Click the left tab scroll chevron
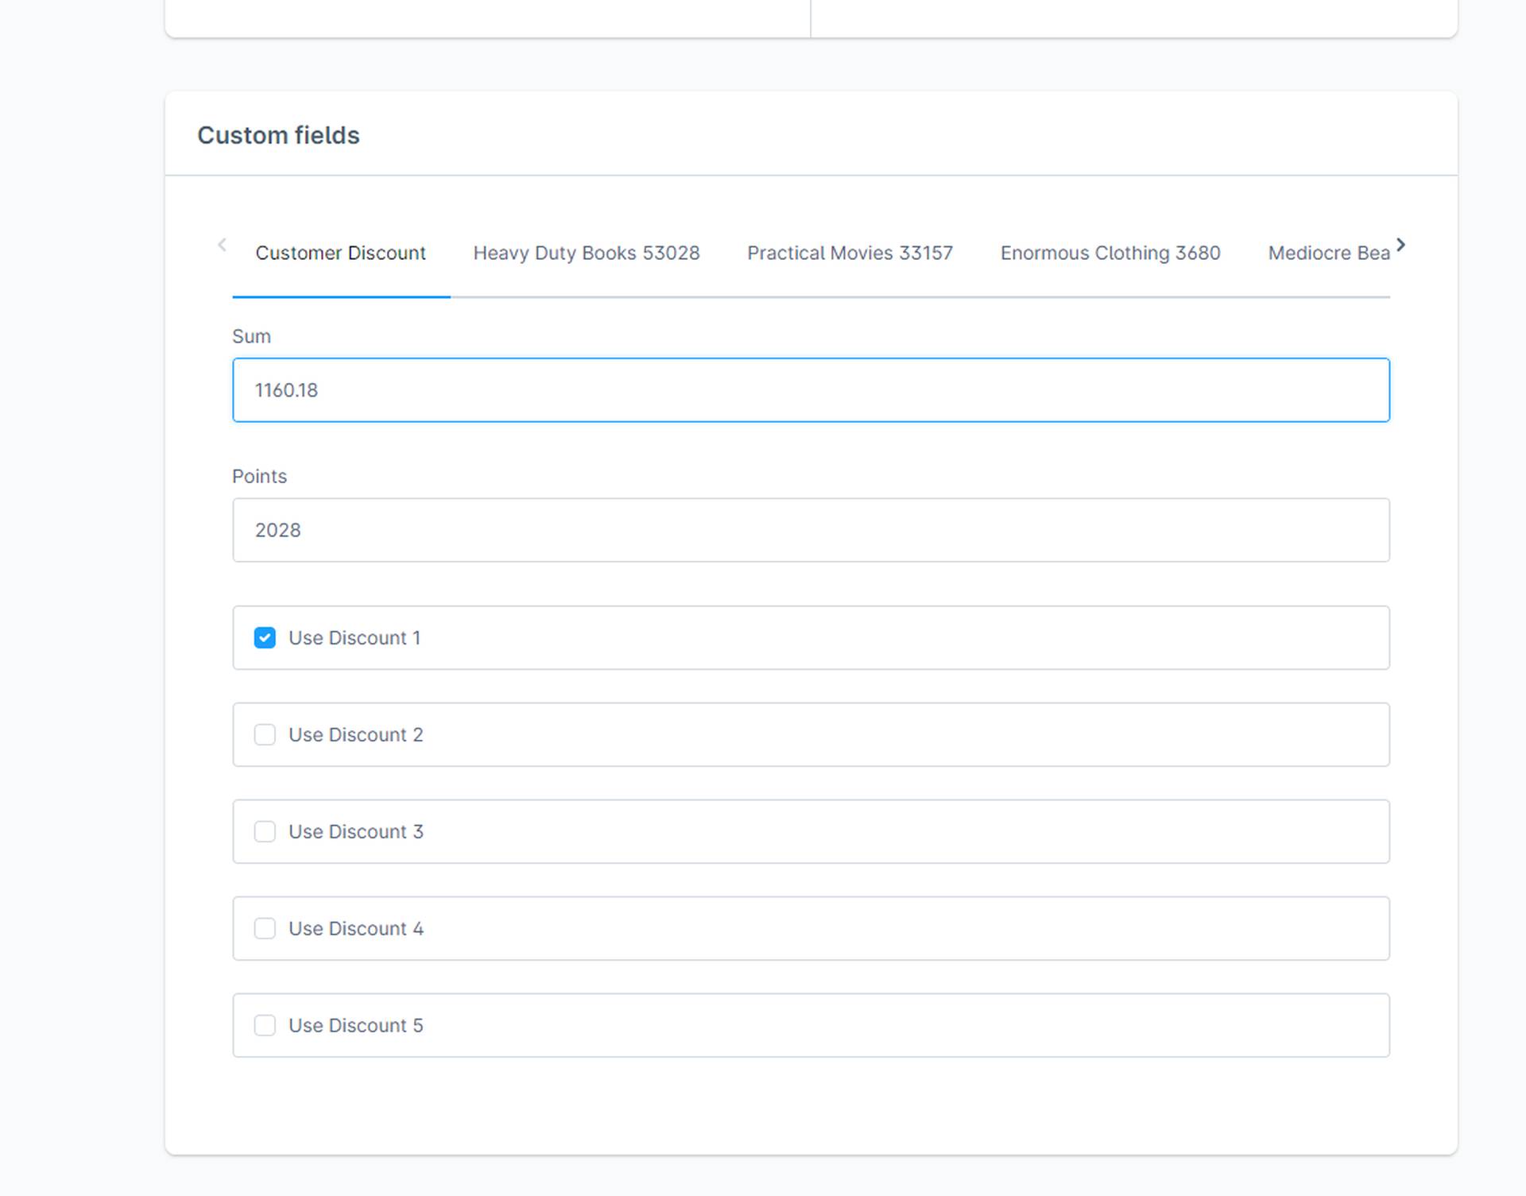 click(223, 245)
